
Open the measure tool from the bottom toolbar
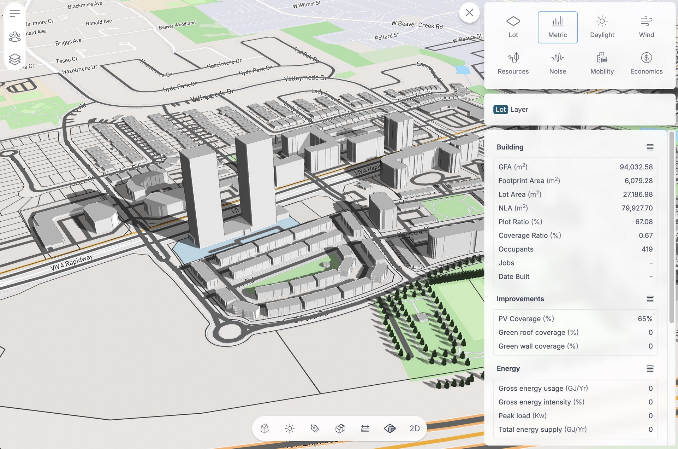click(x=365, y=428)
